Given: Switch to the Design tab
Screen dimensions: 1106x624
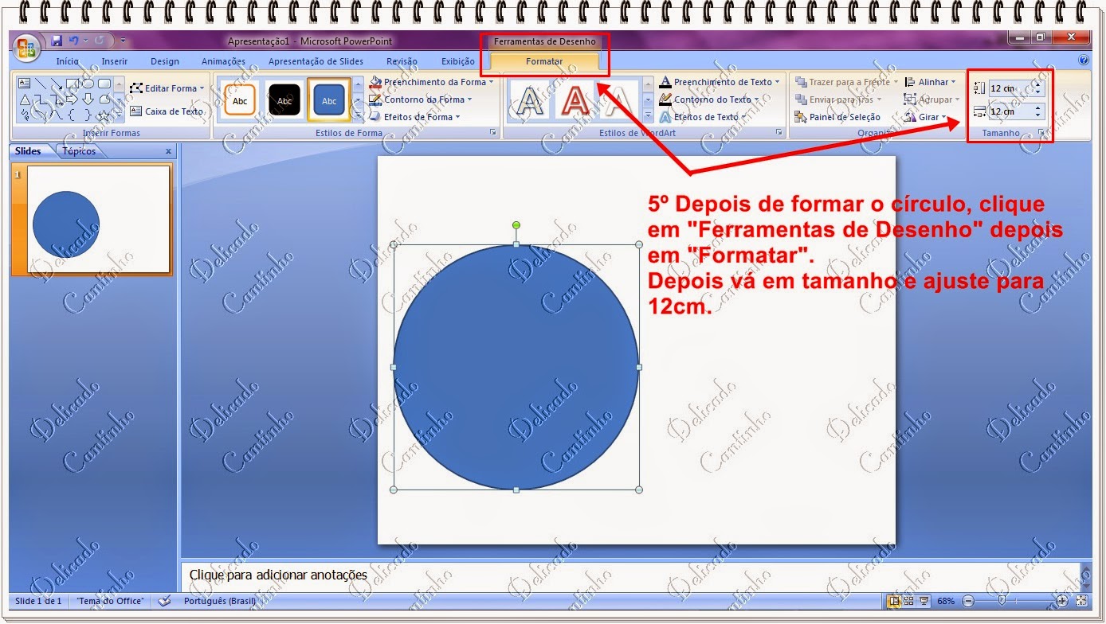Looking at the screenshot, I should (x=165, y=61).
